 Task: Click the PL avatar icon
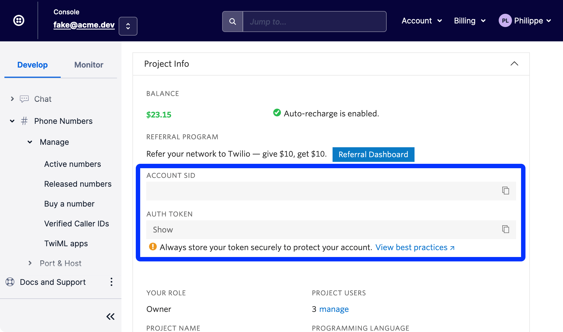click(505, 20)
